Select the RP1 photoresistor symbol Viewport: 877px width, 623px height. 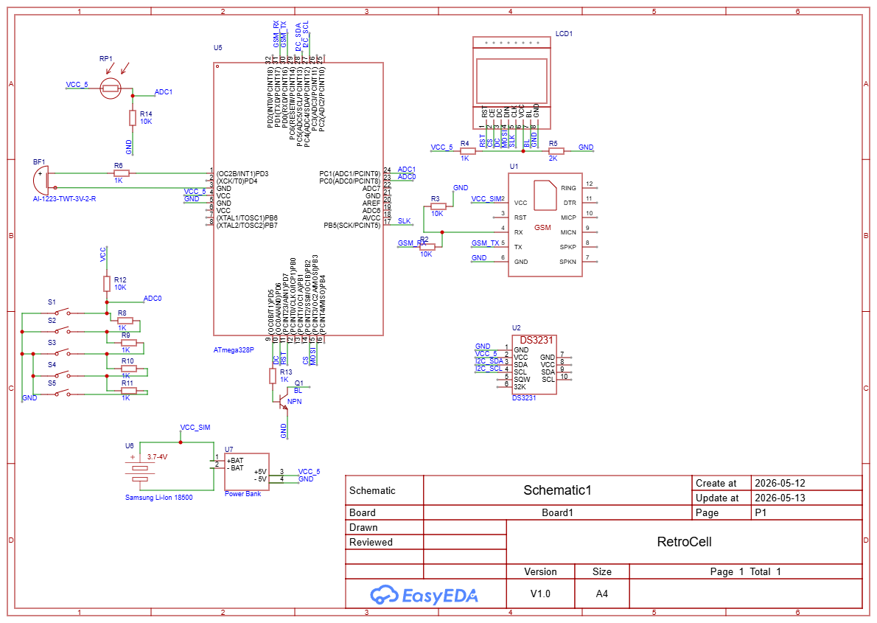tap(111, 88)
